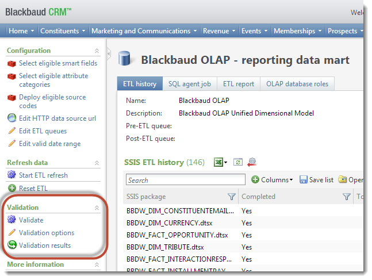This screenshot has height=280, width=372.
Task: Open the Events menu
Action: pyautogui.click(x=254, y=31)
